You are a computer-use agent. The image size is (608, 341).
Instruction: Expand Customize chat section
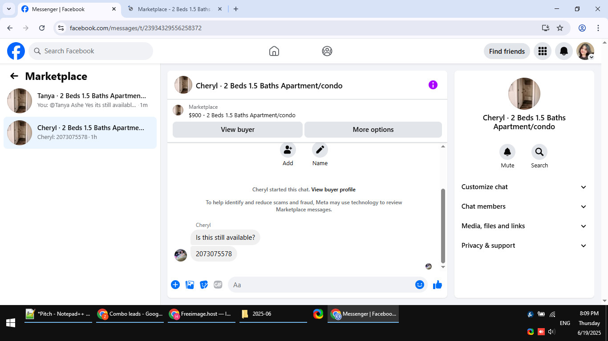pos(524,187)
